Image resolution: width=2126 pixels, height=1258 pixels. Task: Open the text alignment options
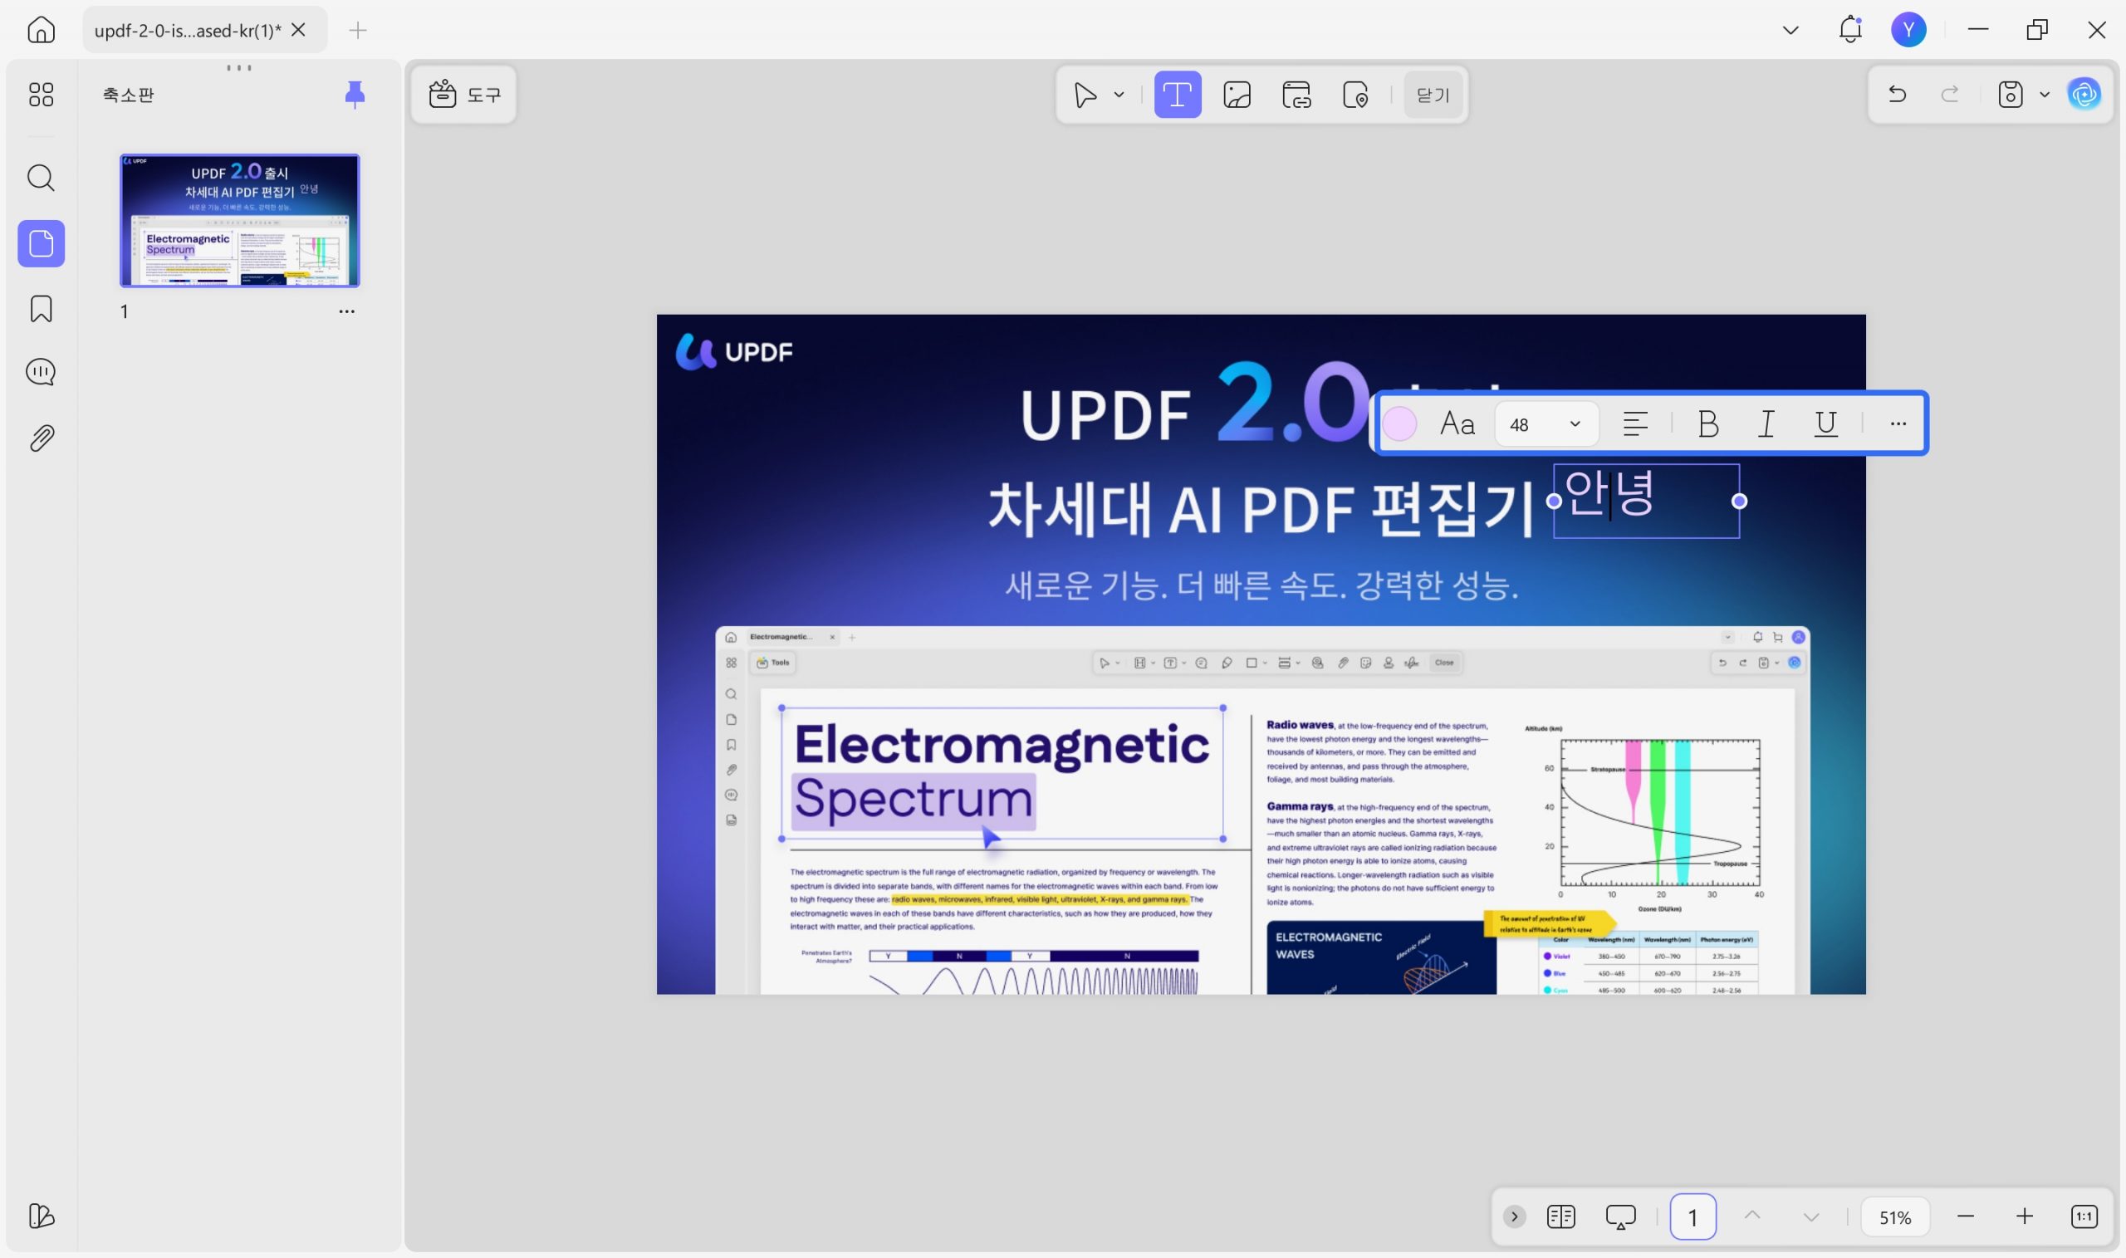coord(1635,423)
